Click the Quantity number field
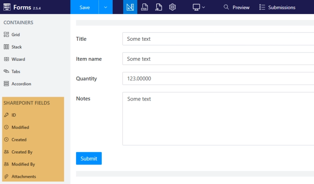 pos(218,79)
